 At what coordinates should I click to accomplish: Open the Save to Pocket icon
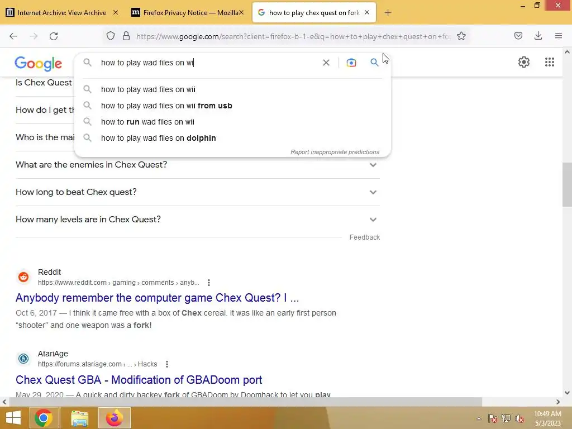518,36
